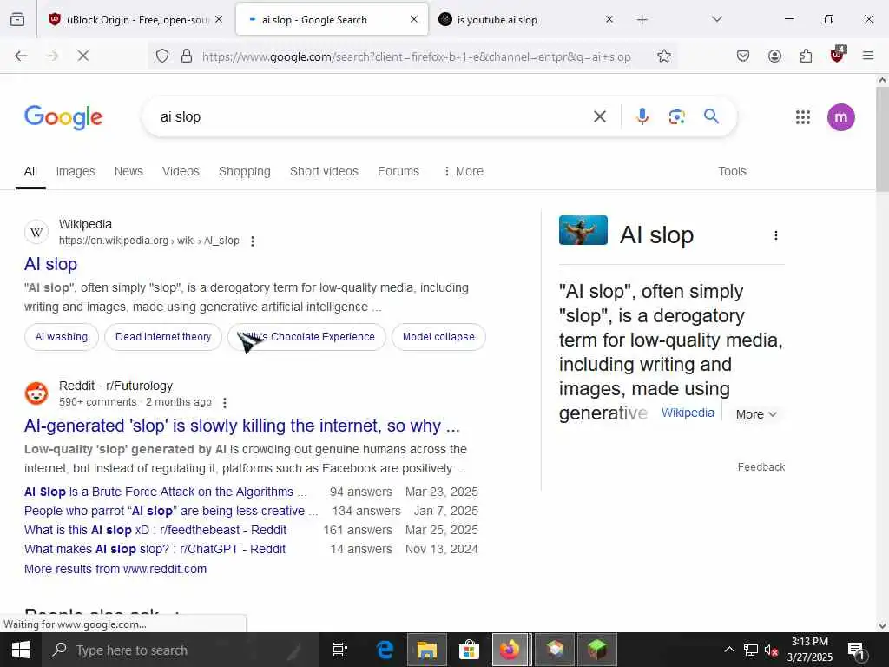This screenshot has width=889, height=667.
Task: Open Wikipedia 'AI slop' result title
Action: point(50,264)
